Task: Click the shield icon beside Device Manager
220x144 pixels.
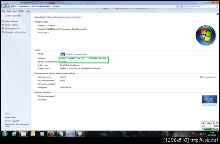Action: pyautogui.click(x=3, y=21)
